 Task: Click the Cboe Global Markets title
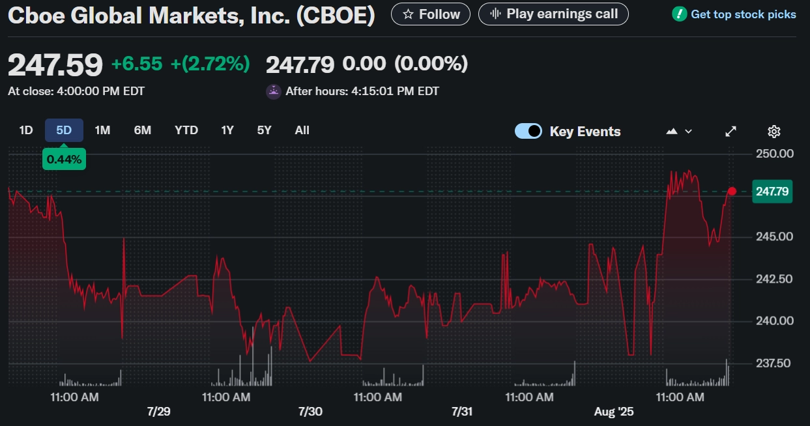point(191,15)
